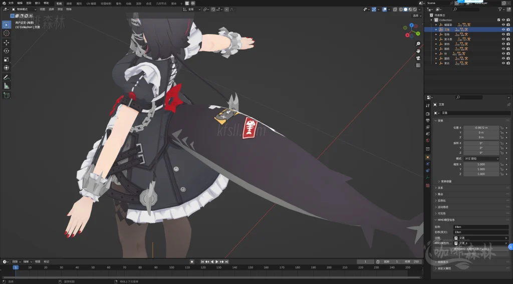Open the 文件 menu
The width and height of the screenshot is (513, 284).
[x=11, y=4]
